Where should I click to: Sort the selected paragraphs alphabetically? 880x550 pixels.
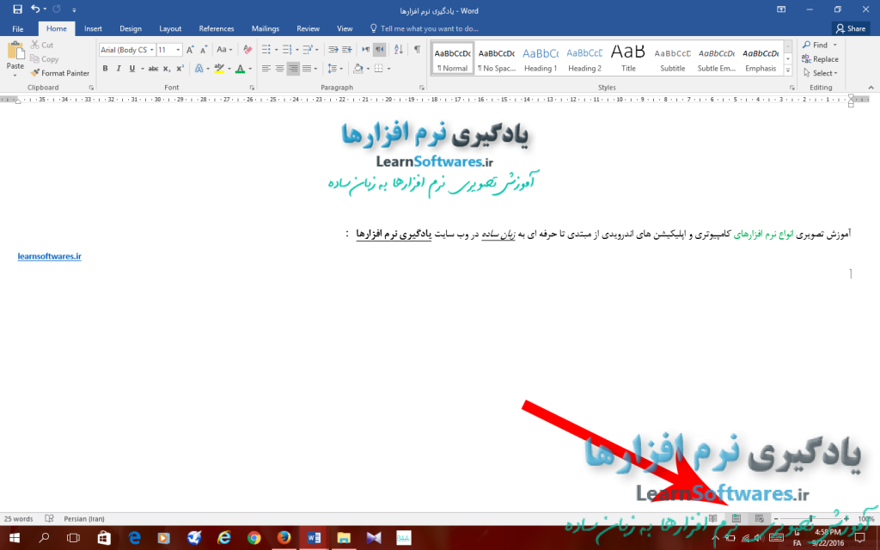pyautogui.click(x=399, y=49)
